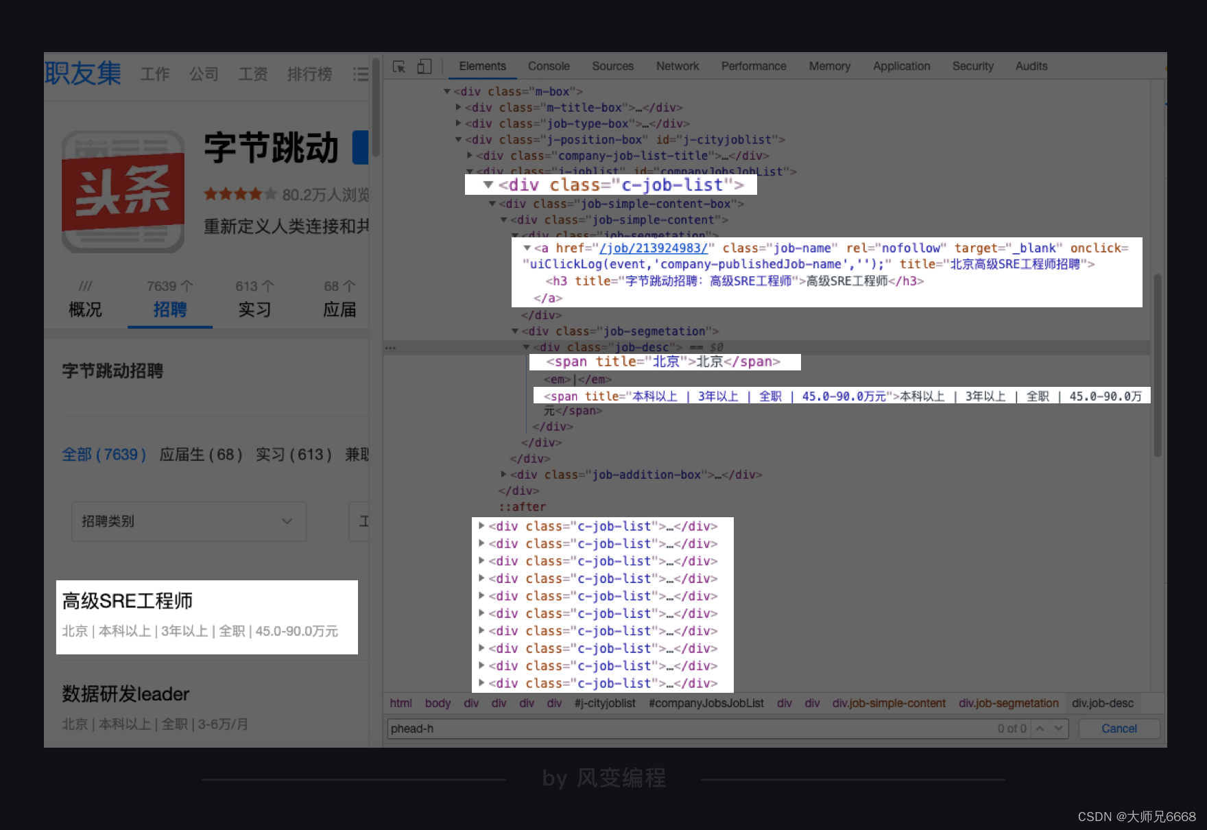The height and width of the screenshot is (830, 1207).
Task: Switch to the Memory tab
Action: (830, 67)
